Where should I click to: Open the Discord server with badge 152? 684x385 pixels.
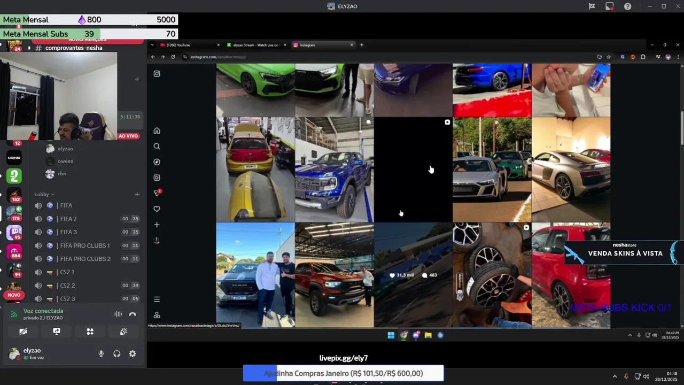[14, 195]
